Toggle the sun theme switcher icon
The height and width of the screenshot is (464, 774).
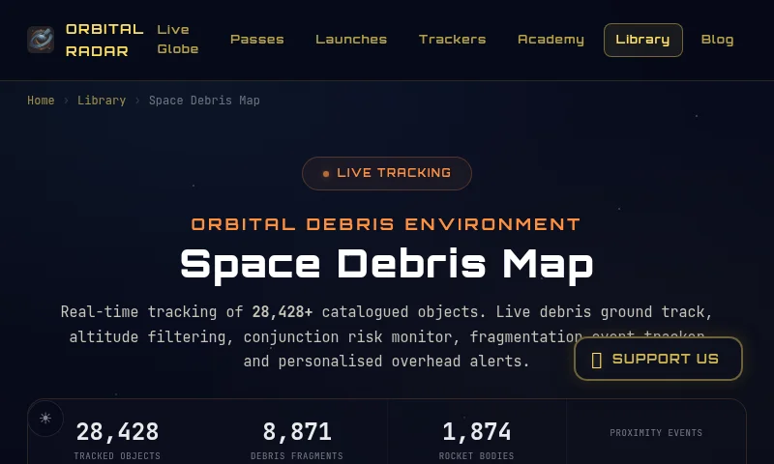click(45, 419)
